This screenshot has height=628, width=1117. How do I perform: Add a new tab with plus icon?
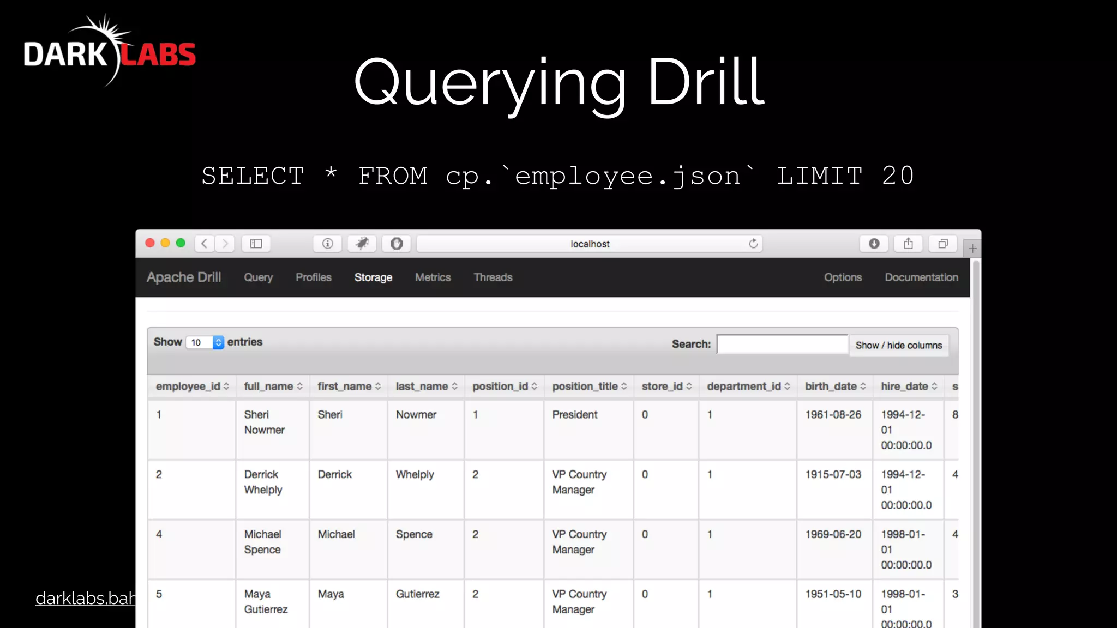[972, 249]
